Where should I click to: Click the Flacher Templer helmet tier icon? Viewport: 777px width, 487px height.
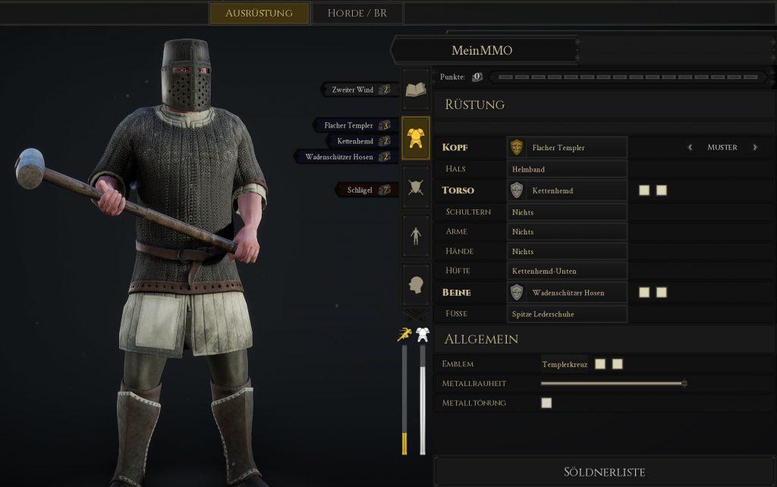click(x=517, y=147)
